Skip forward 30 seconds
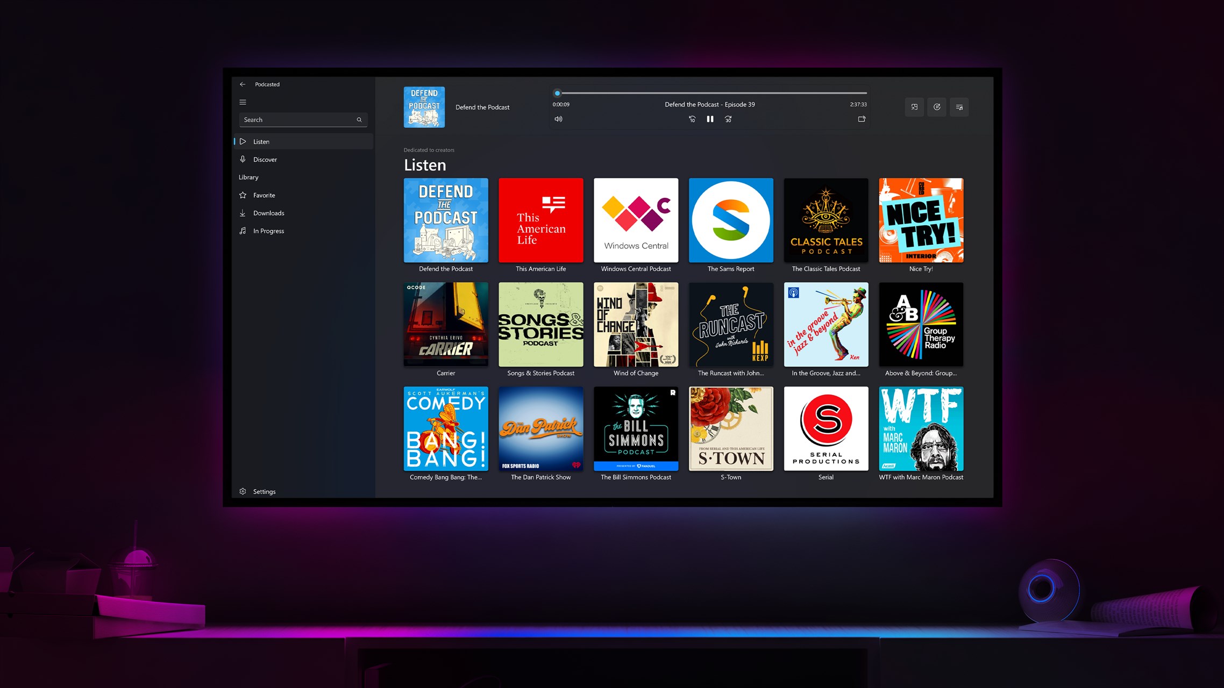Viewport: 1224px width, 688px height. tap(728, 119)
